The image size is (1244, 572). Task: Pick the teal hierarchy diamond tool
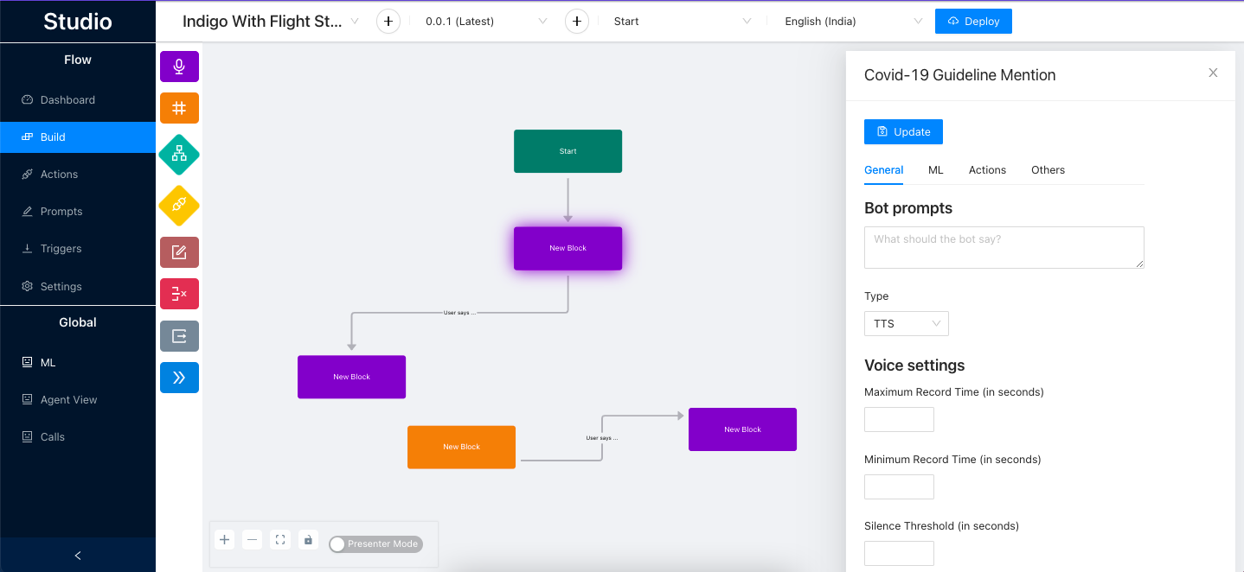point(179,155)
